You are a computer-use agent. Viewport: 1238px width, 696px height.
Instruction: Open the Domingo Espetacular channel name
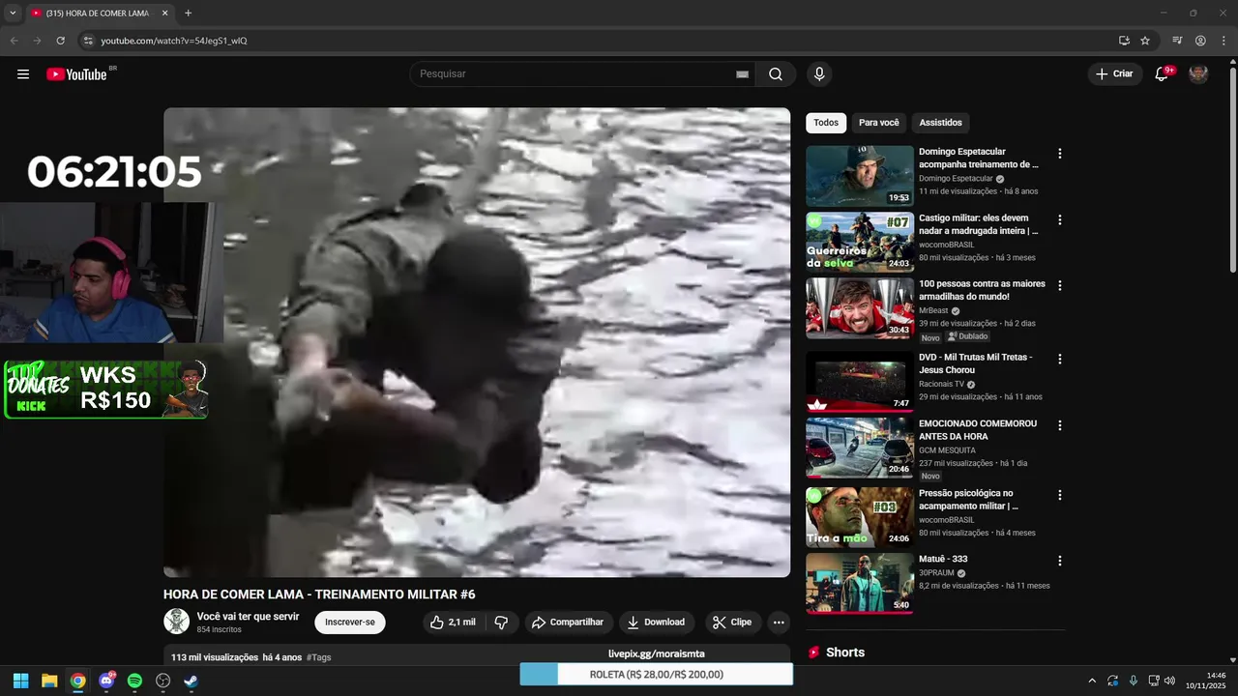pyautogui.click(x=956, y=179)
